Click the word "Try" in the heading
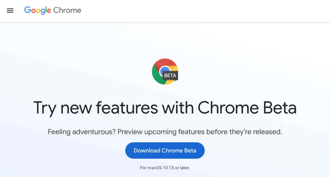The image size is (330, 177). pos(44,108)
